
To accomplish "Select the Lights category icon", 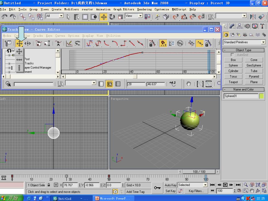I will 238,35.
